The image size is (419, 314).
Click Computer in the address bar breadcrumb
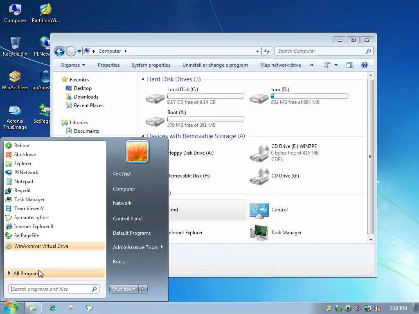[x=110, y=51]
